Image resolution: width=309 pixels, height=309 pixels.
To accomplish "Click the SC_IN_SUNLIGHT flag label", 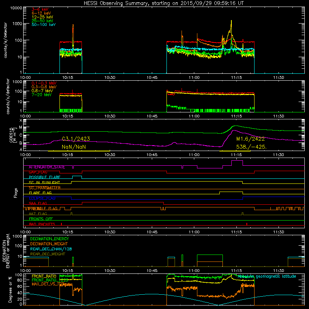I will [44, 182].
